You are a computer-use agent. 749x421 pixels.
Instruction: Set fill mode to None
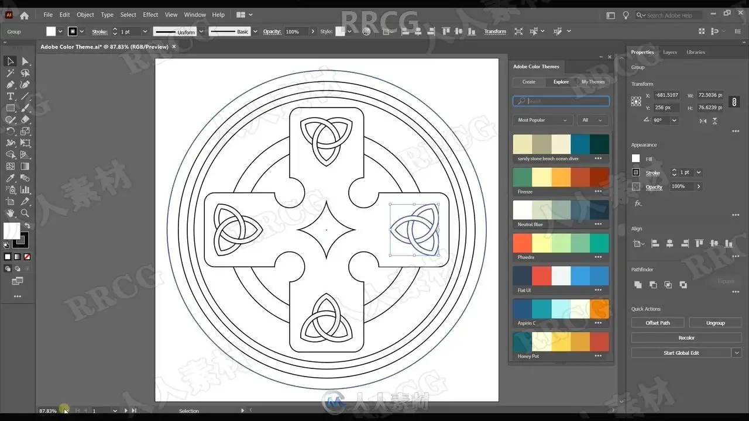pos(27,257)
